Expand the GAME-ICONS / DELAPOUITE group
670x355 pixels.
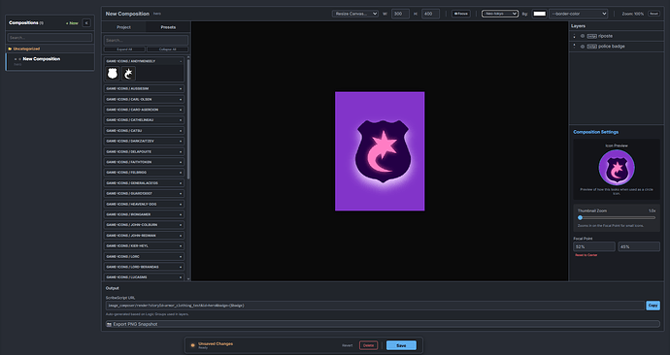click(x=144, y=152)
